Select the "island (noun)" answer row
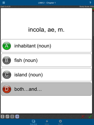 46,75
